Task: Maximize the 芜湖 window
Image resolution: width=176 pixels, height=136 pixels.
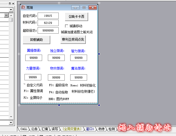Action: click(84, 8)
